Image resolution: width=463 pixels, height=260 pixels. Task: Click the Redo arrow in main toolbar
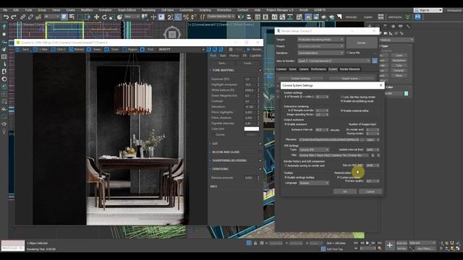(x=14, y=17)
